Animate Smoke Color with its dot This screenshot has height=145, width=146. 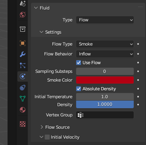click(138, 80)
